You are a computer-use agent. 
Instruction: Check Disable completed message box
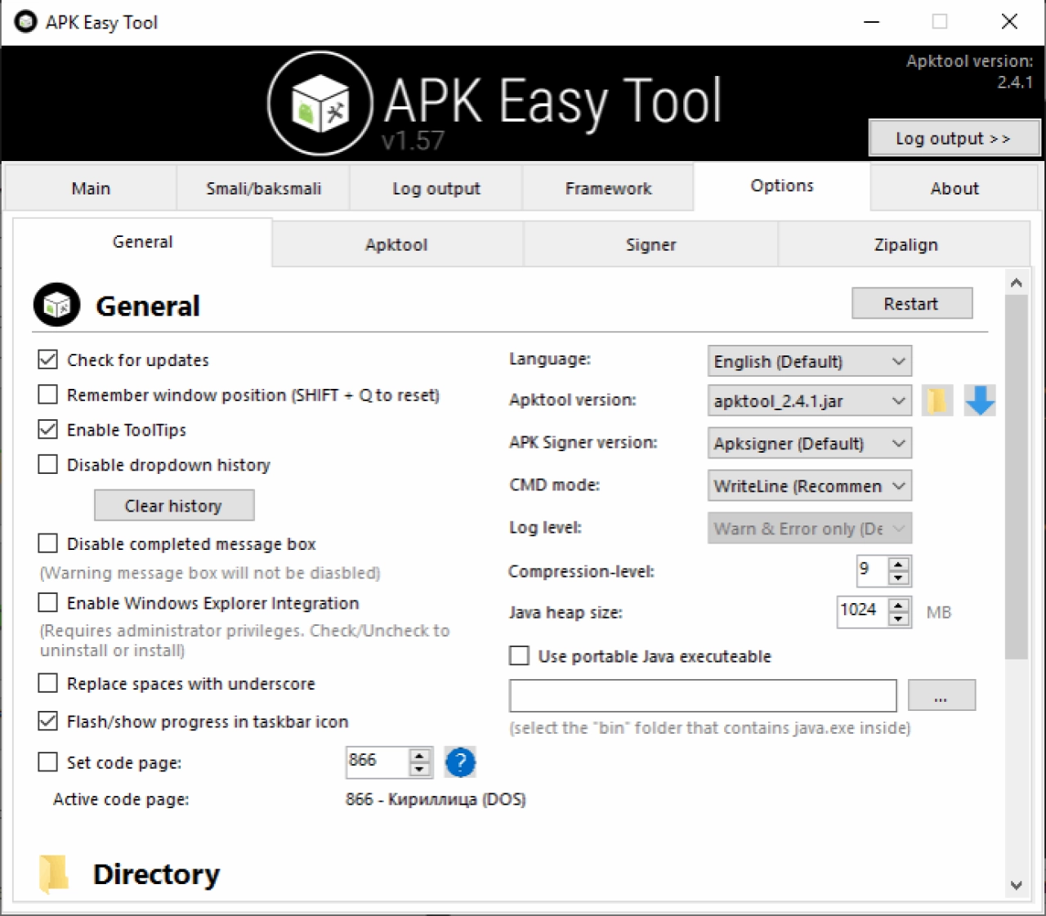(48, 543)
